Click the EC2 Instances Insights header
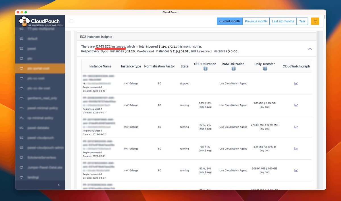 tap(196, 37)
